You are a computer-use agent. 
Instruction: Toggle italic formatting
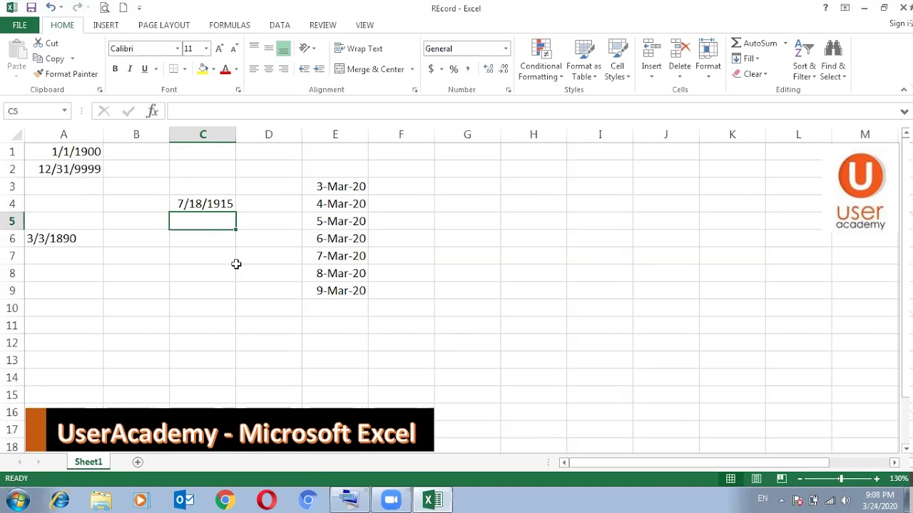pyautogui.click(x=130, y=69)
